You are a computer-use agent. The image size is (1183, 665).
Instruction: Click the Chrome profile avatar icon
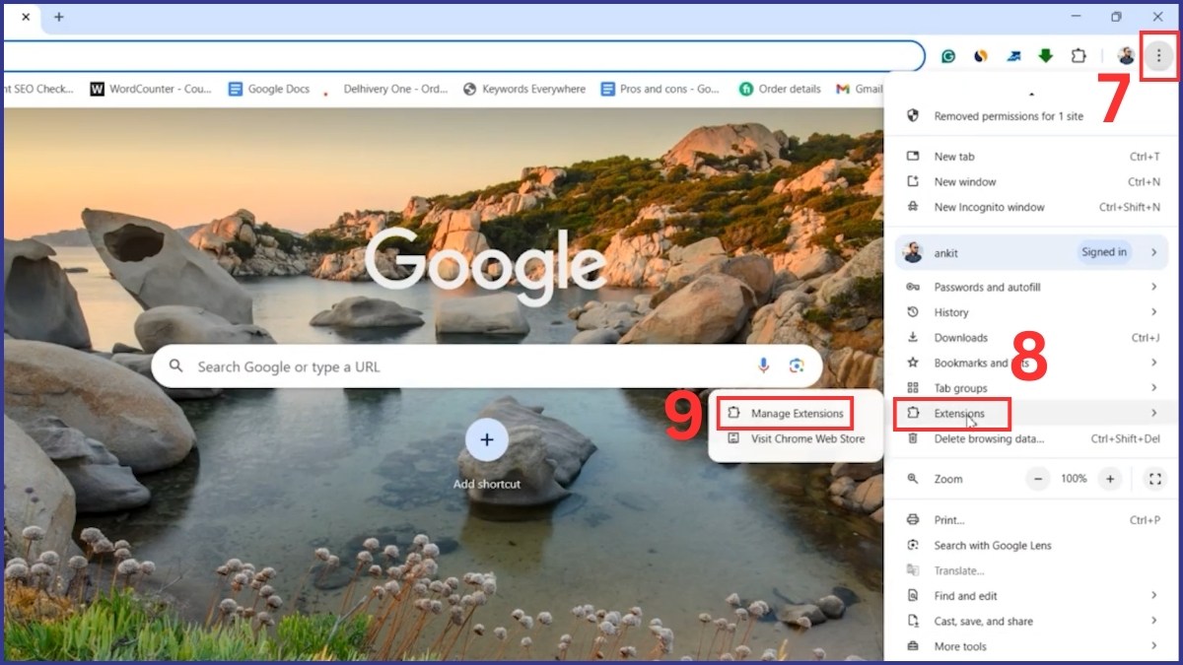pos(1125,56)
